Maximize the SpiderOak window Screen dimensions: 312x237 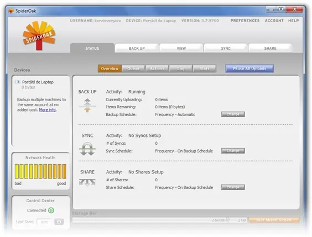[281, 9]
